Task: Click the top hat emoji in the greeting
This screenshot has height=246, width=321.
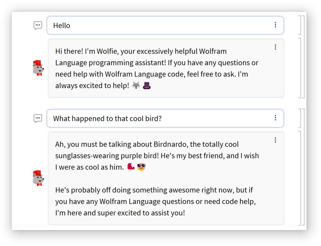Action: tap(147, 86)
